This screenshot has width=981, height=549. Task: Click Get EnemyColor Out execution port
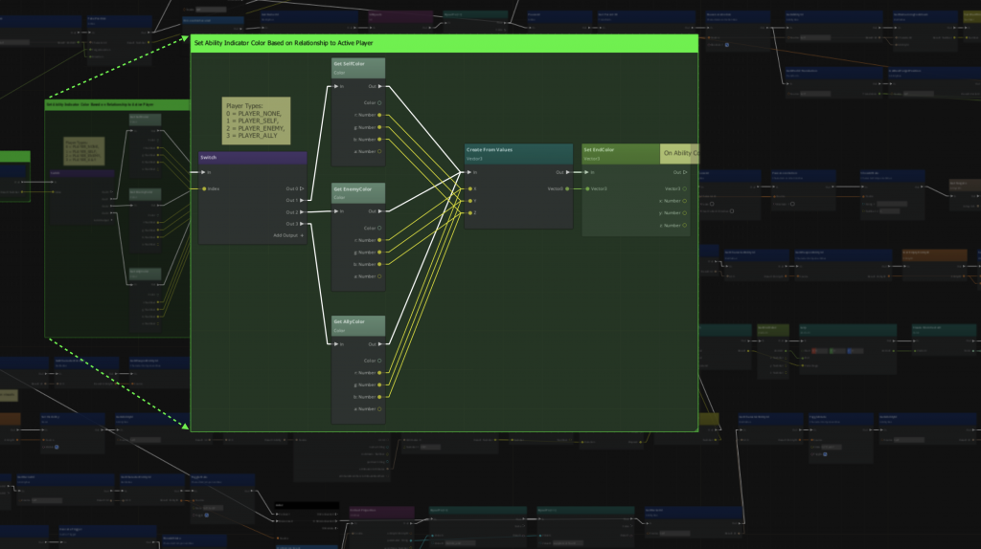point(379,211)
